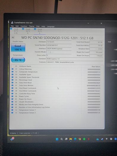Click the blue status dot for Unsafe Shutdowns

tap(12, 102)
